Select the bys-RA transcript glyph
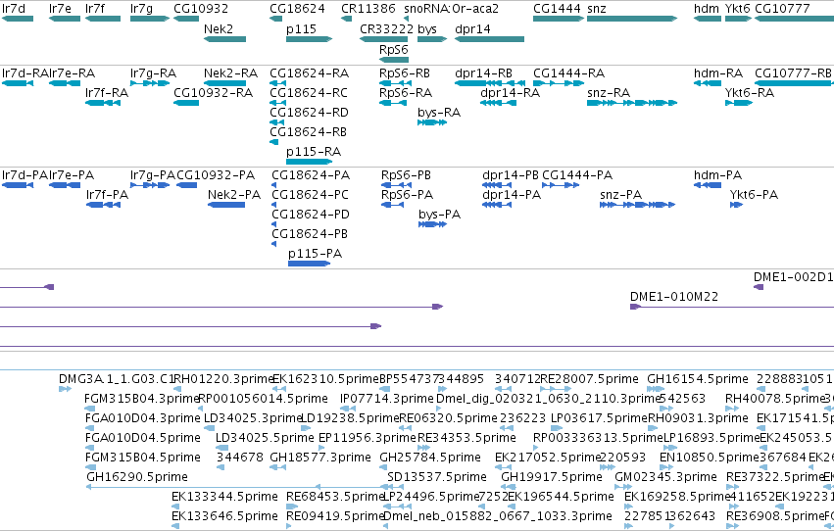The height and width of the screenshot is (531, 834). click(x=432, y=122)
